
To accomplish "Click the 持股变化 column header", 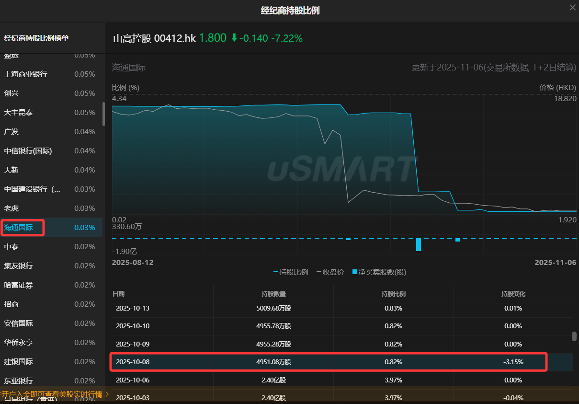I will click(x=513, y=294).
